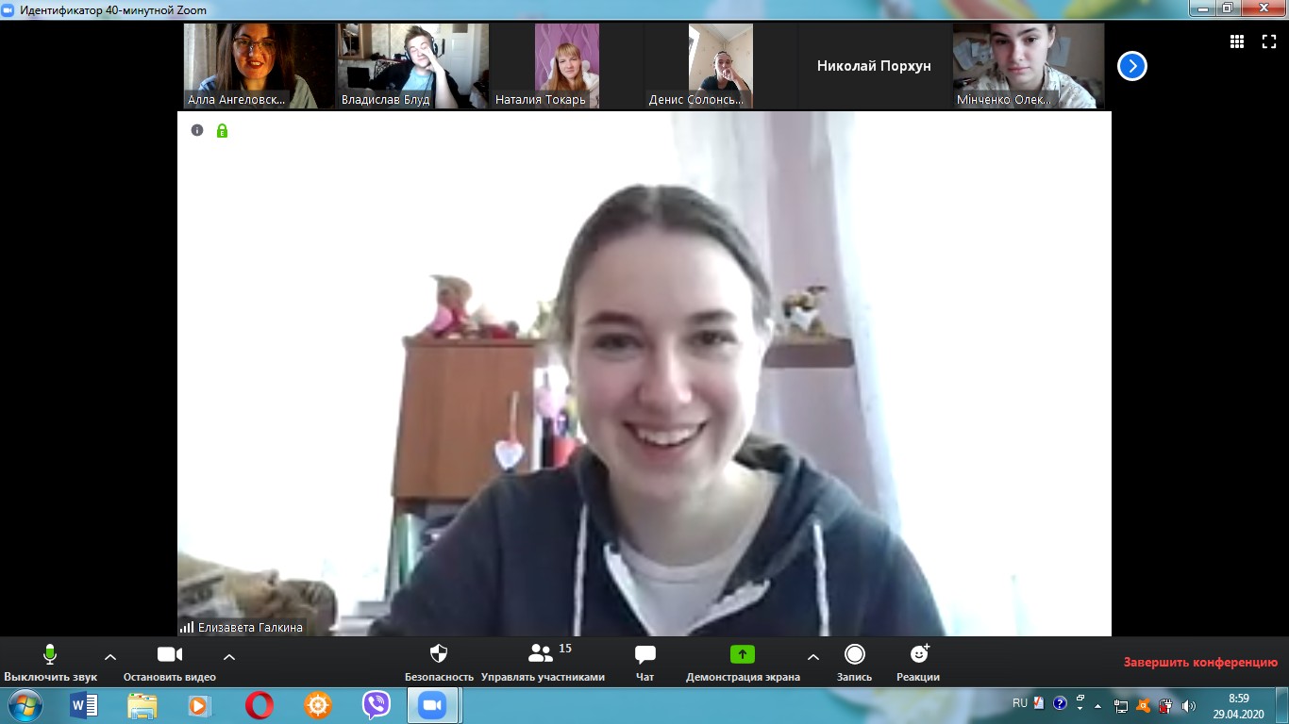Restore down the Zoom window
Image resolution: width=1289 pixels, height=724 pixels.
(x=1228, y=8)
